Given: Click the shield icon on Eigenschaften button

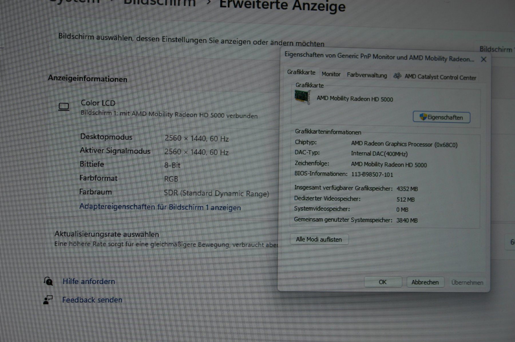Looking at the screenshot, I should coord(423,117).
